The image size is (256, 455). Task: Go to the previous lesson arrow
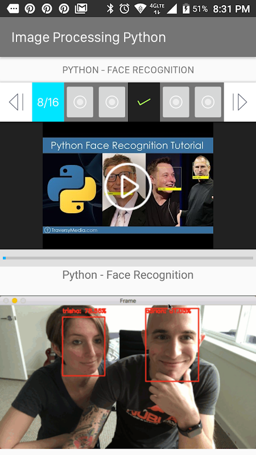click(16, 102)
